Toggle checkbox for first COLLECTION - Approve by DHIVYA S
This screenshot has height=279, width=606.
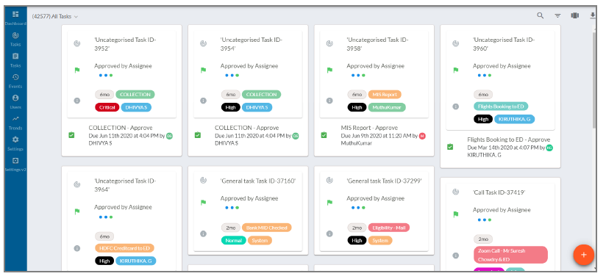[71, 135]
